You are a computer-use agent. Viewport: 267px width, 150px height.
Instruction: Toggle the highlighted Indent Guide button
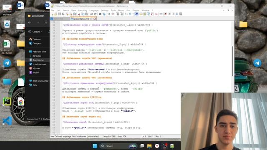(136, 14)
